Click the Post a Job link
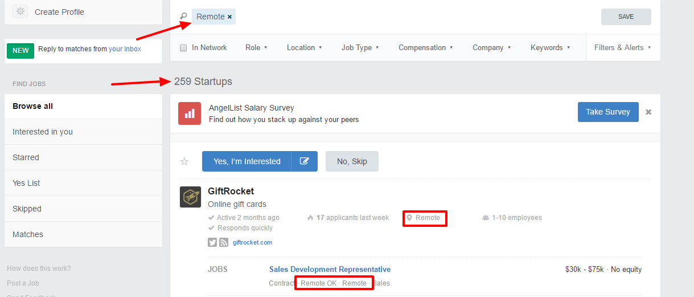 pos(23,283)
